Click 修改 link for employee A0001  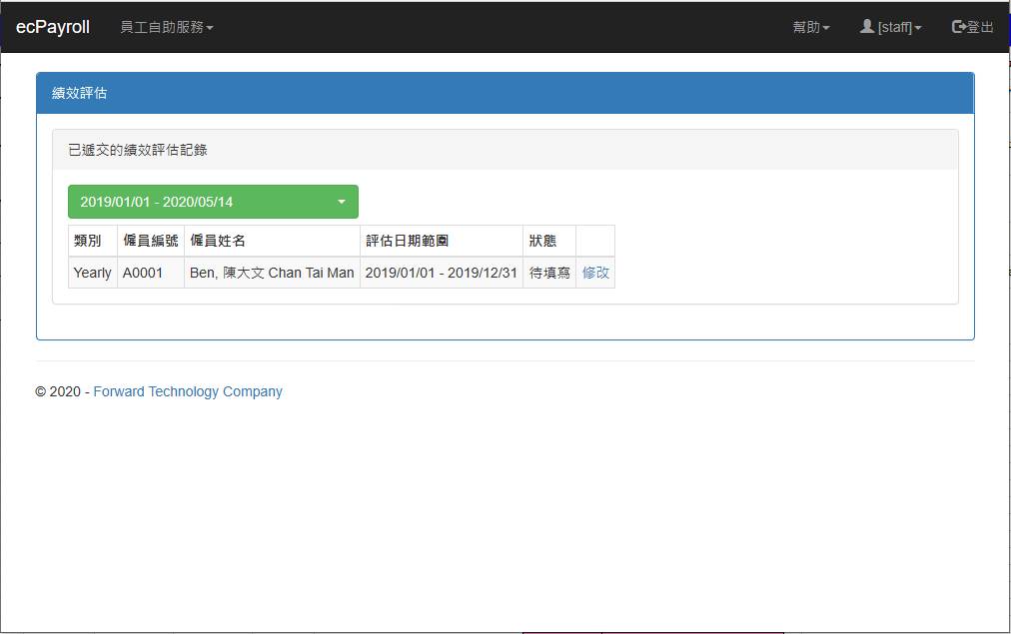pos(595,273)
